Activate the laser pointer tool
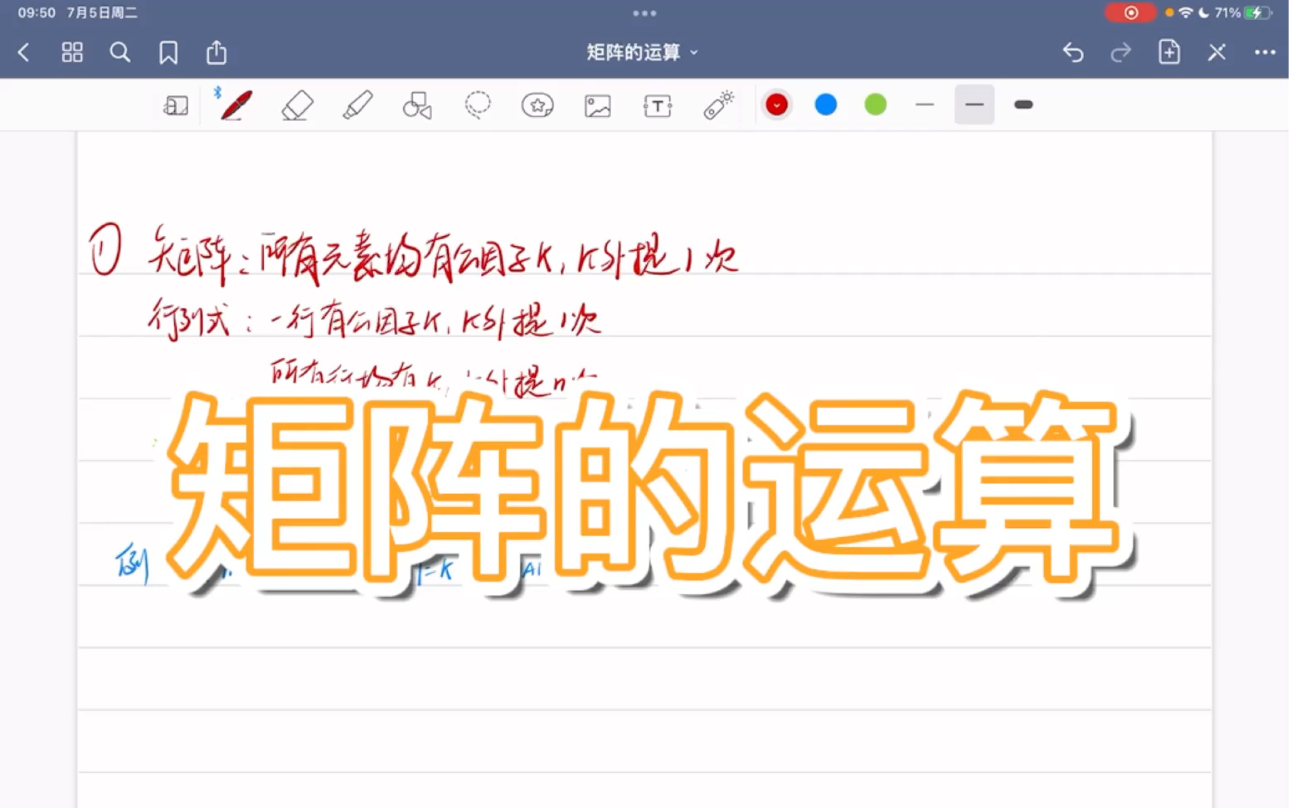Image resolution: width=1289 pixels, height=808 pixels. (717, 105)
